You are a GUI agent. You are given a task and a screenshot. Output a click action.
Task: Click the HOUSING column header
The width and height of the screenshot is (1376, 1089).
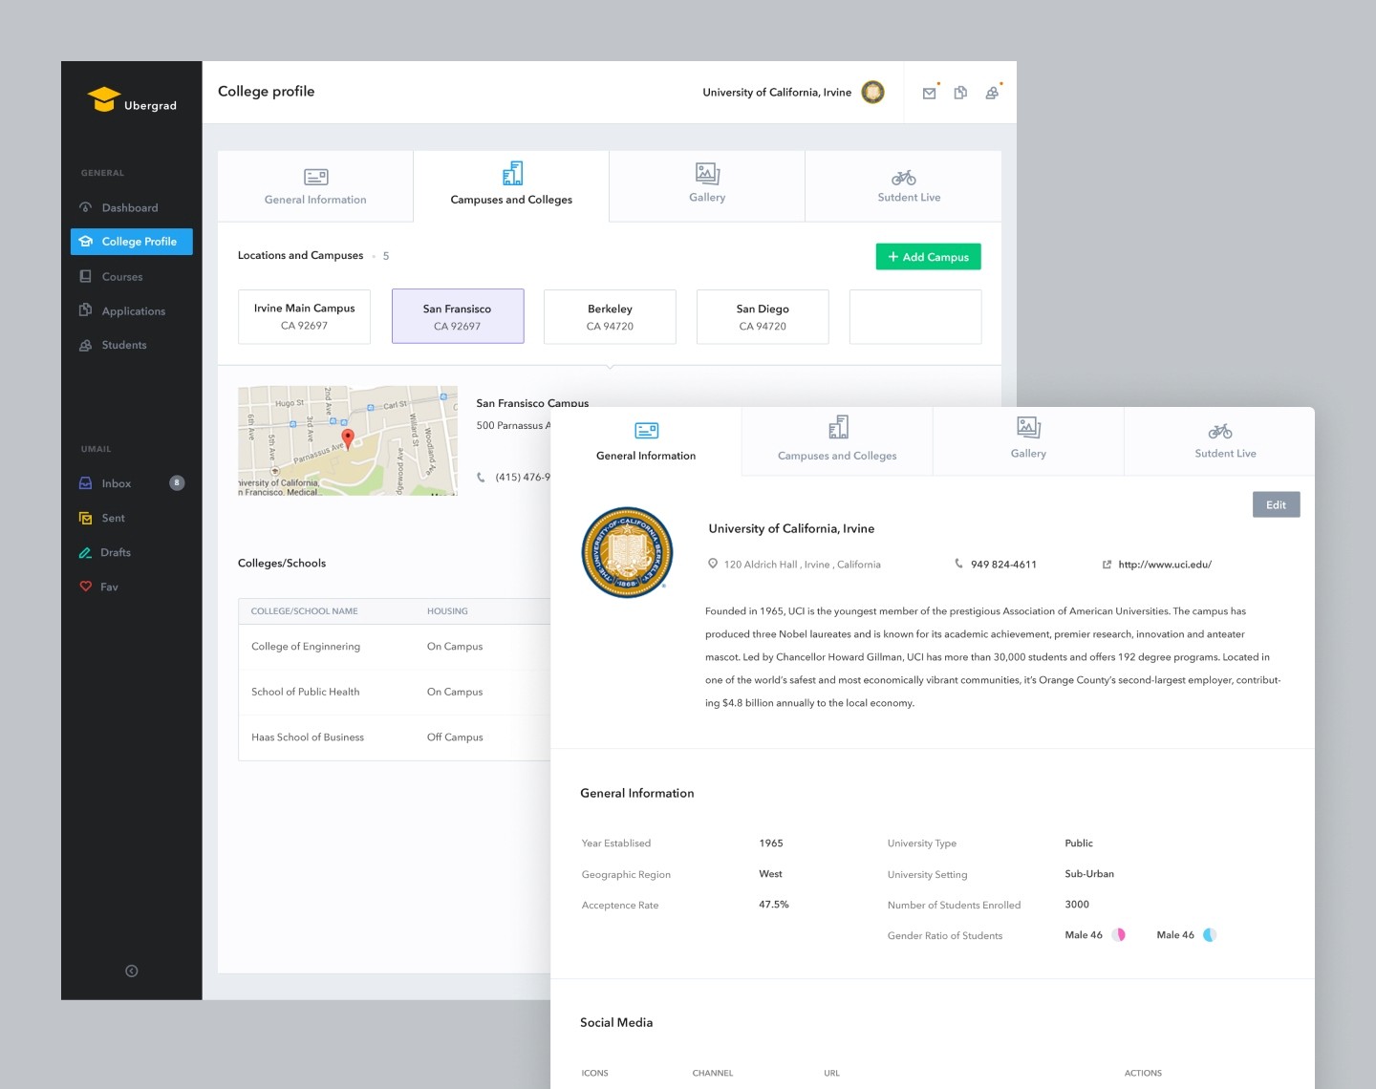(447, 611)
